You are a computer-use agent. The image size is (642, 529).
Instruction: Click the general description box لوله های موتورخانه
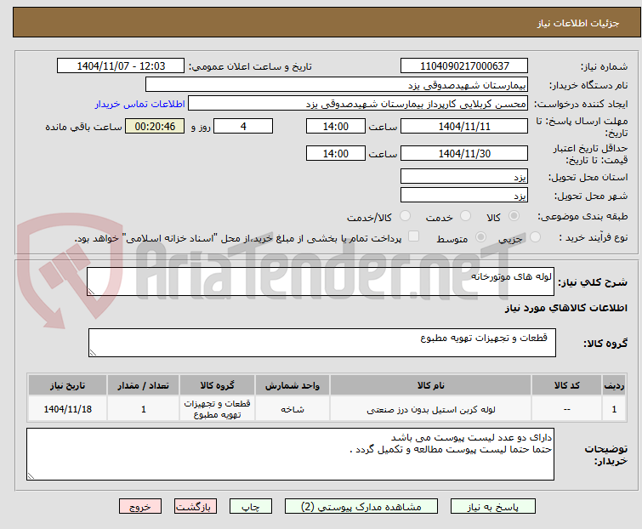(321, 282)
